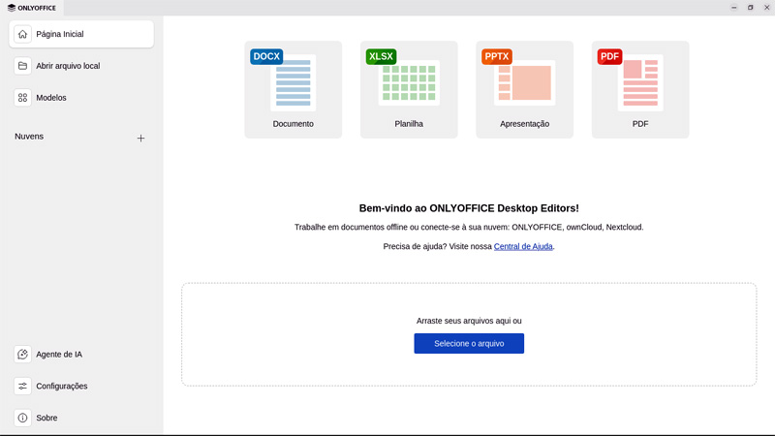The width and height of the screenshot is (775, 436).
Task: Create a new DOCX Documento
Action: pos(293,89)
